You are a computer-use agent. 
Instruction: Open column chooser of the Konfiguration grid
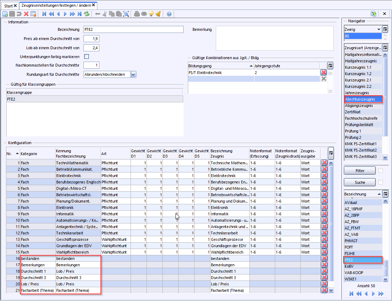click(x=330, y=153)
